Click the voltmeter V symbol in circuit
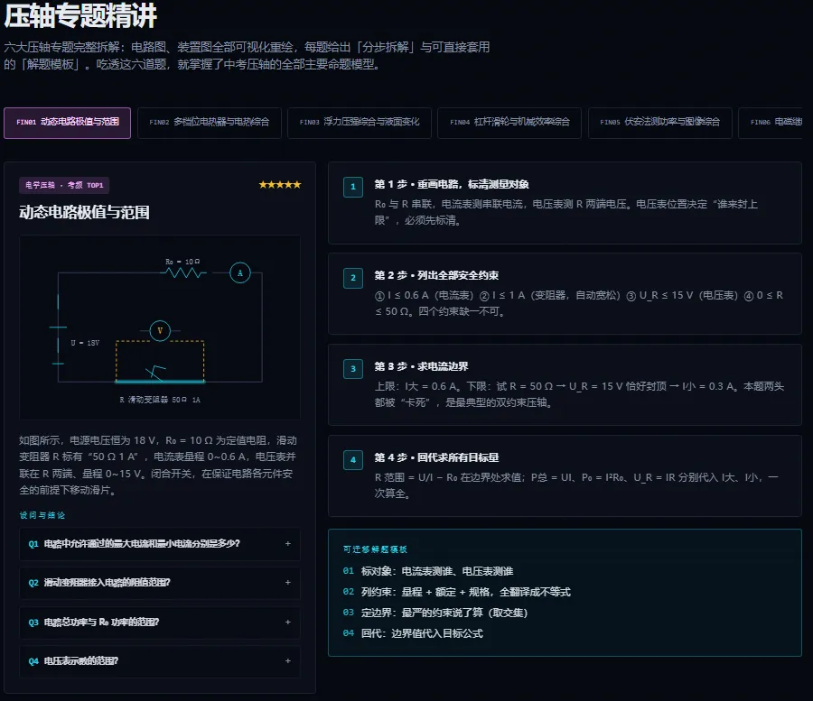The image size is (813, 701). (160, 330)
